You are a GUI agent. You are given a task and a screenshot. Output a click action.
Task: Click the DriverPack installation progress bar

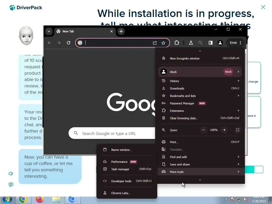tap(254, 169)
